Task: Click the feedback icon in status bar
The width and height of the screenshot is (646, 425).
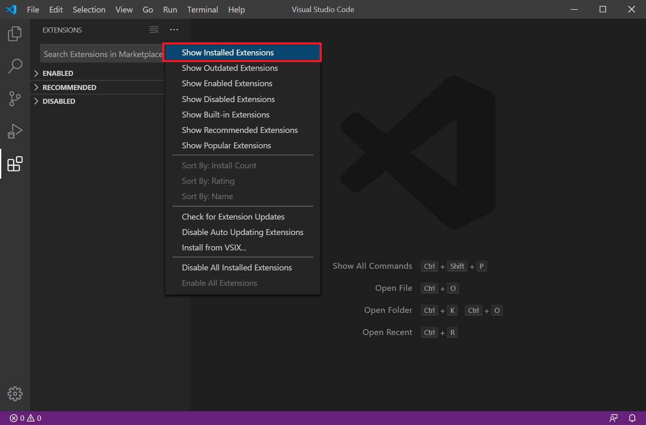Action: point(613,418)
